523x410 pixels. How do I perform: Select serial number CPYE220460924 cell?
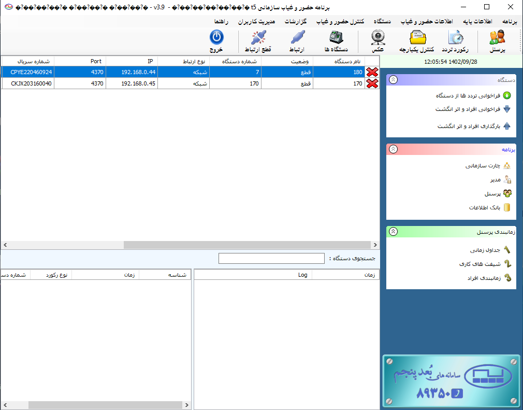pos(28,72)
